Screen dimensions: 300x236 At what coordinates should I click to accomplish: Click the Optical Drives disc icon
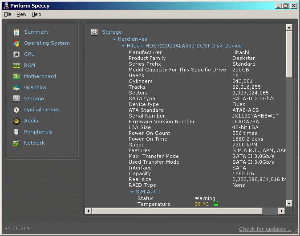(x=16, y=110)
